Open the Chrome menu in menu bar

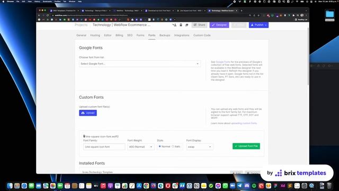(10, 2)
